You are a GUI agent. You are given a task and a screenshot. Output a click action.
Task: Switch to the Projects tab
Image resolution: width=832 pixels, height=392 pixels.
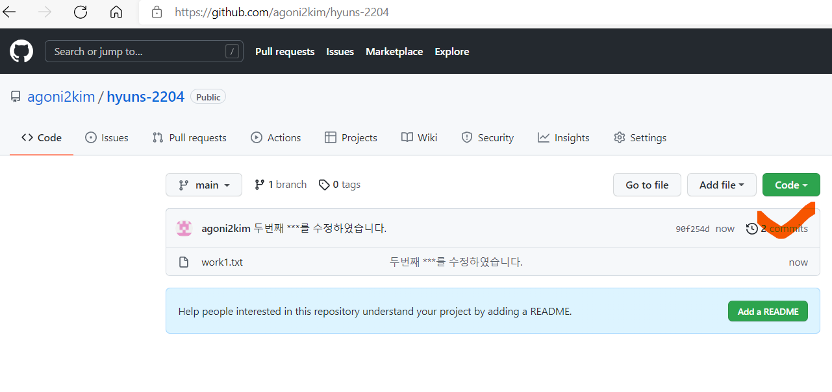[351, 137]
